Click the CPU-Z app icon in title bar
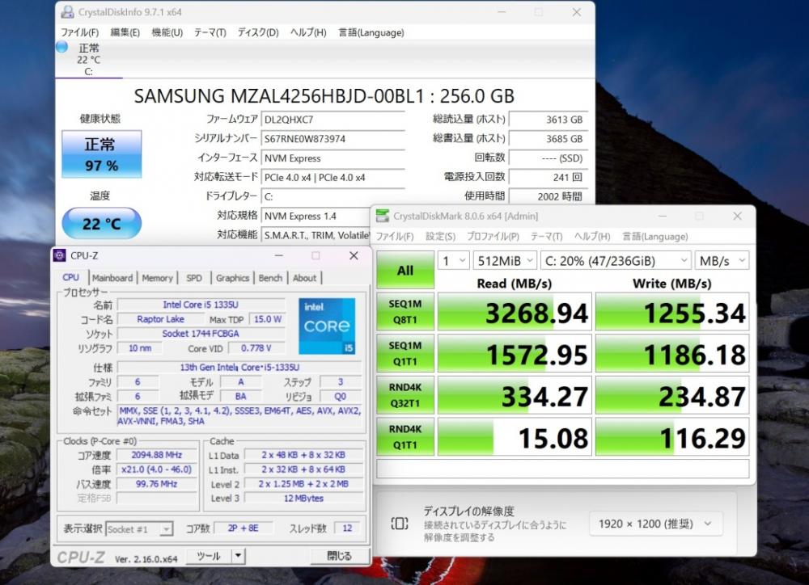The height and width of the screenshot is (585, 809). (x=60, y=255)
